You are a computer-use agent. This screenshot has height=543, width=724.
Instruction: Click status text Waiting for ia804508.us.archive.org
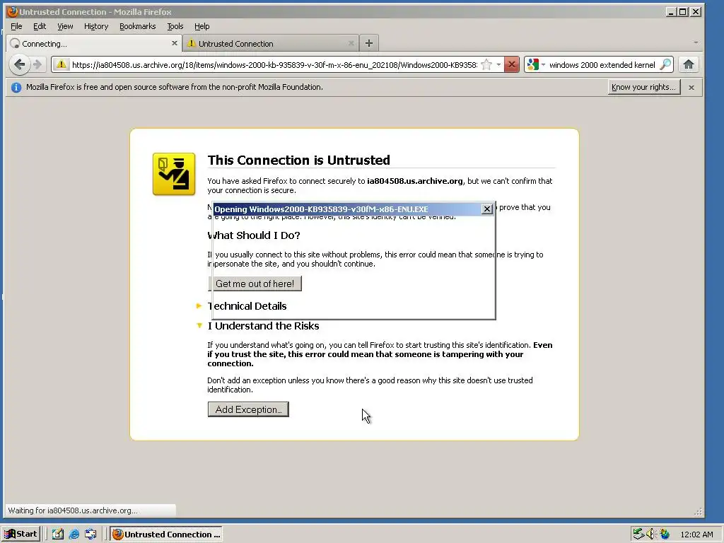pos(73,510)
